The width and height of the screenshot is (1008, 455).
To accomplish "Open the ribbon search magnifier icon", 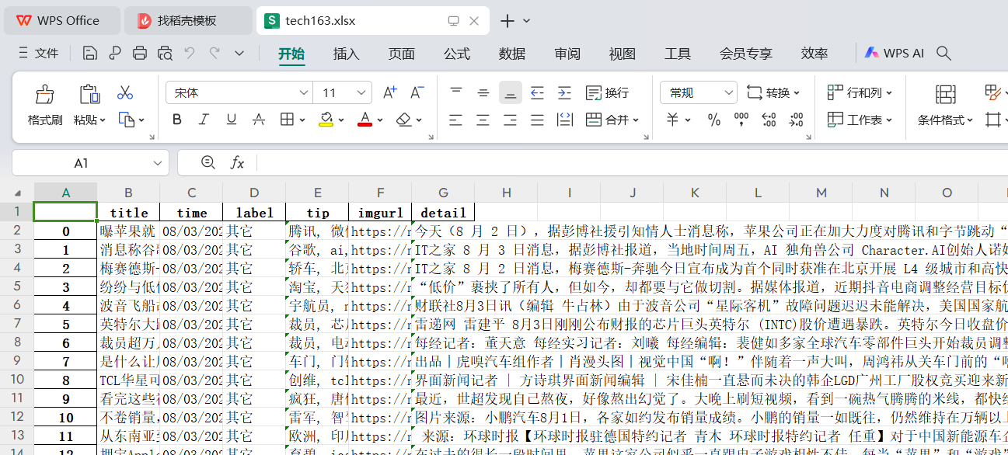I will pyautogui.click(x=944, y=53).
